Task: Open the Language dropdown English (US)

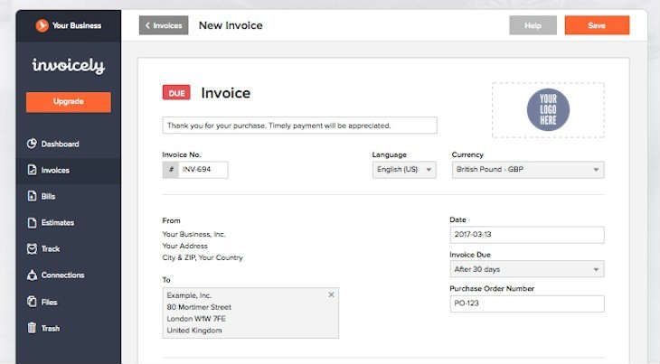Action: pyautogui.click(x=404, y=170)
